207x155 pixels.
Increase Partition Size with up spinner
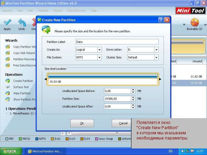click(x=133, y=97)
